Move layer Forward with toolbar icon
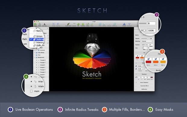 click(124, 24)
